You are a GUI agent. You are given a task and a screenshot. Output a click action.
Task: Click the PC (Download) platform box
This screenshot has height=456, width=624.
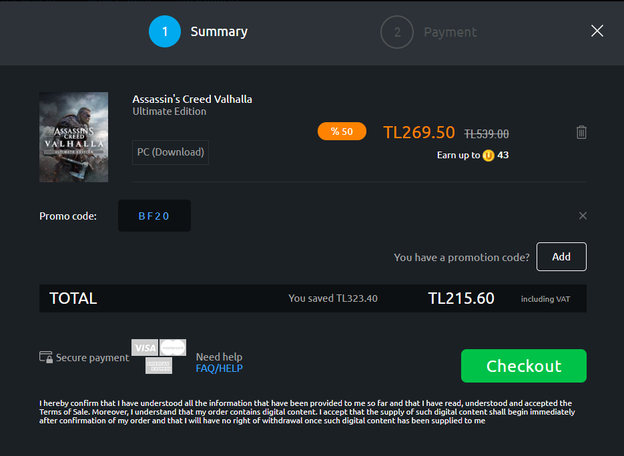point(170,152)
